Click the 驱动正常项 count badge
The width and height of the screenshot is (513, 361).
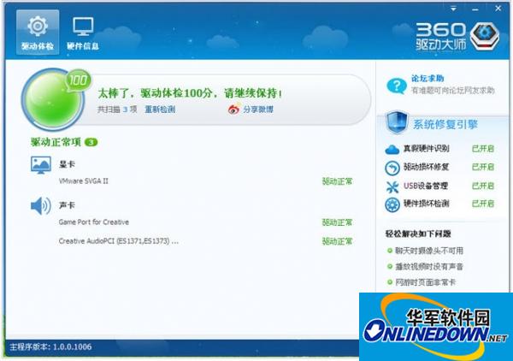coord(91,142)
